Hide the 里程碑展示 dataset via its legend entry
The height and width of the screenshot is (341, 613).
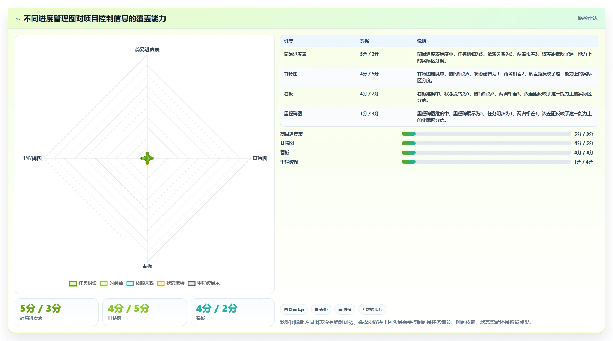(x=204, y=283)
